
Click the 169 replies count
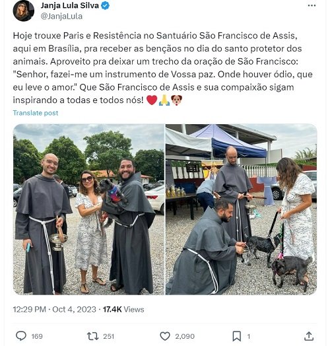(x=37, y=336)
